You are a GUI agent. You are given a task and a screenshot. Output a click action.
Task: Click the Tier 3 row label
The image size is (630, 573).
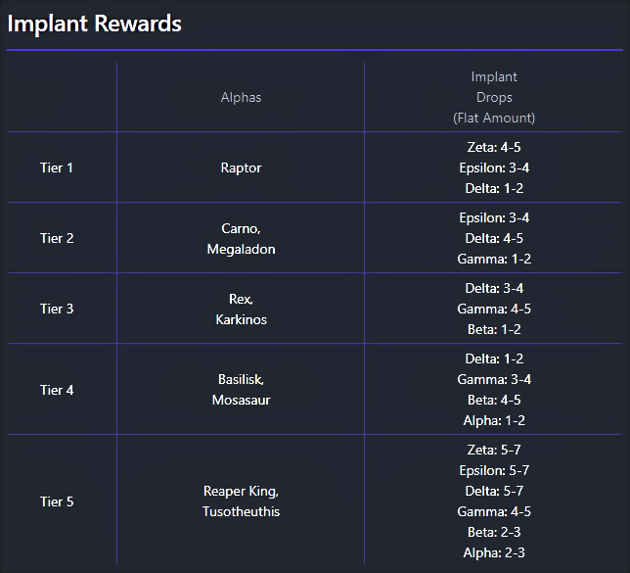click(x=57, y=309)
